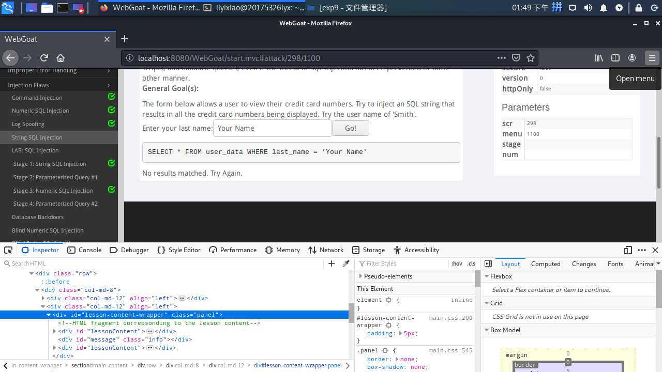
Task: Toggle the three-pane inspector sidebar
Action: [488, 263]
